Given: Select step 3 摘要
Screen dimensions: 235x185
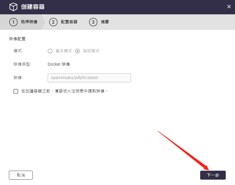Looking at the screenshot, I should [x=99, y=22].
